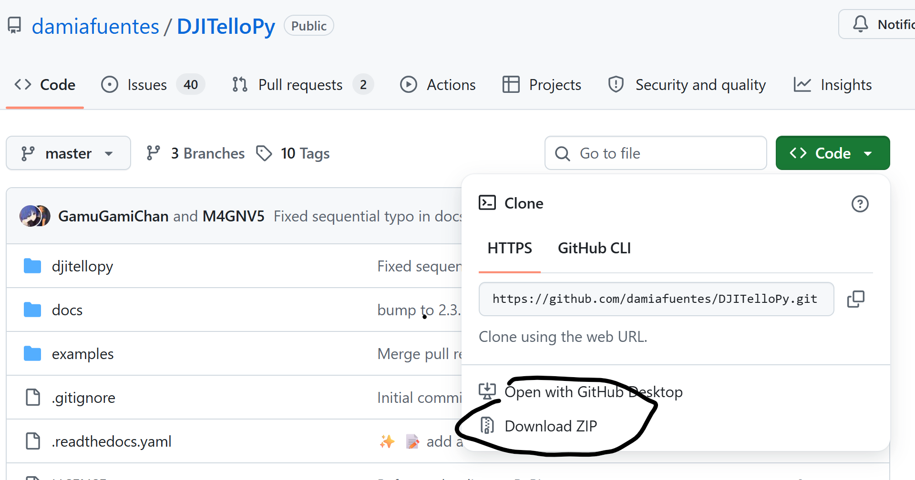Open the 'Merge pull re' commit message for examples
Screen dimensions: 915x480
tap(420, 354)
